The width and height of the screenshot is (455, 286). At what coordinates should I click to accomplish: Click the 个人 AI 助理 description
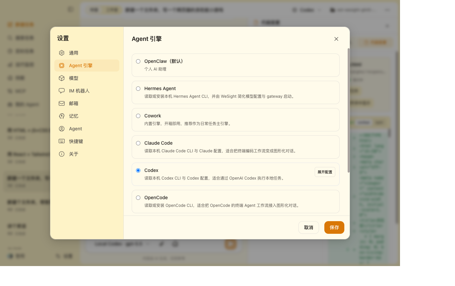[155, 69]
